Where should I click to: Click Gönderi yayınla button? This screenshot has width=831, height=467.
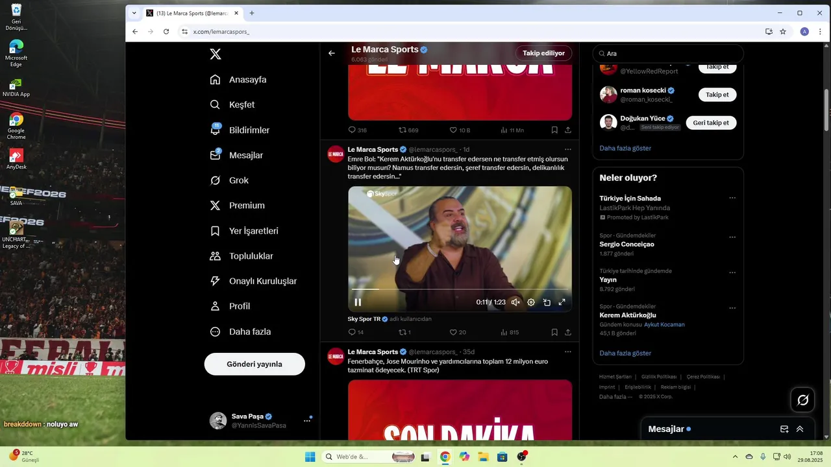pos(254,364)
